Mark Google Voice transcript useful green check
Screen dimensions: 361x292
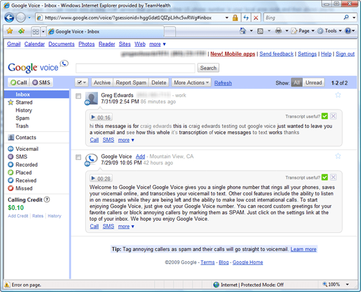[x=324, y=178]
